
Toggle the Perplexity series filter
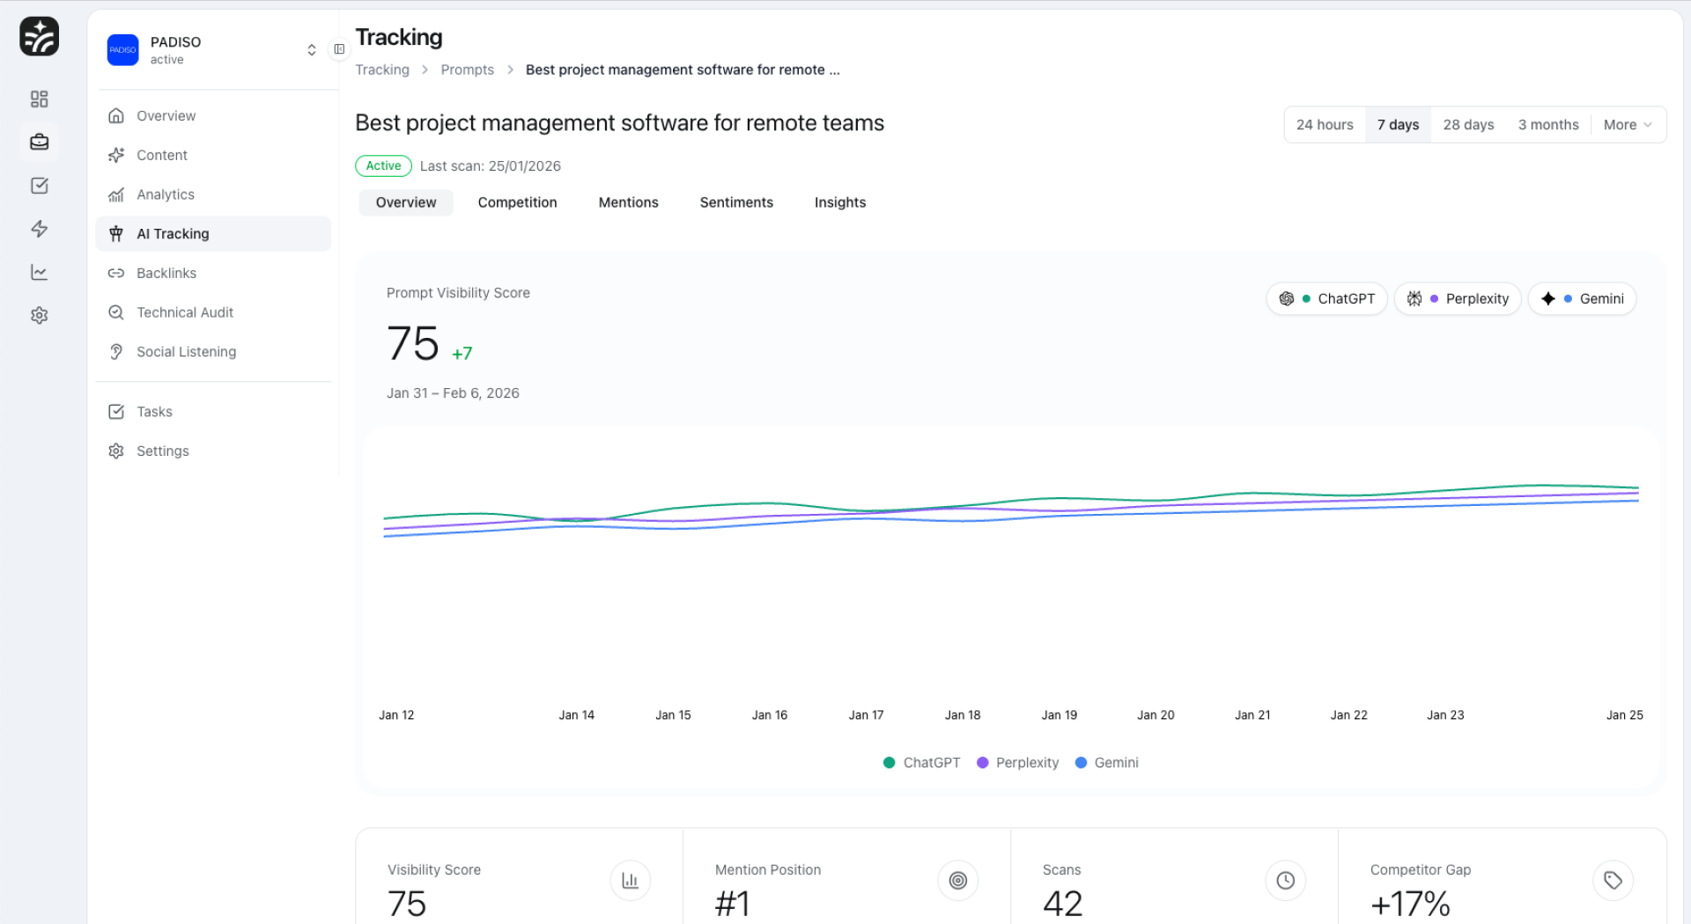[x=1458, y=298]
